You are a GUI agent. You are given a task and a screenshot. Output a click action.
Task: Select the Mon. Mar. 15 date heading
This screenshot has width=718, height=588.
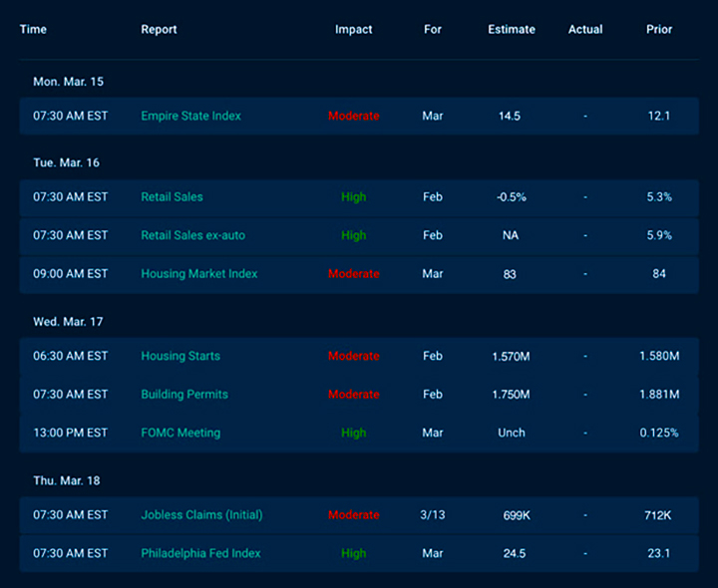66,81
